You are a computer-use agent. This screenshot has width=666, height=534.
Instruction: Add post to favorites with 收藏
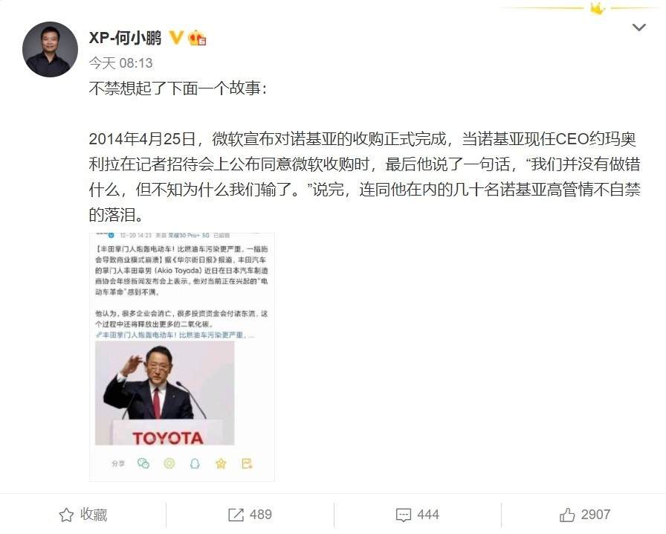click(83, 515)
